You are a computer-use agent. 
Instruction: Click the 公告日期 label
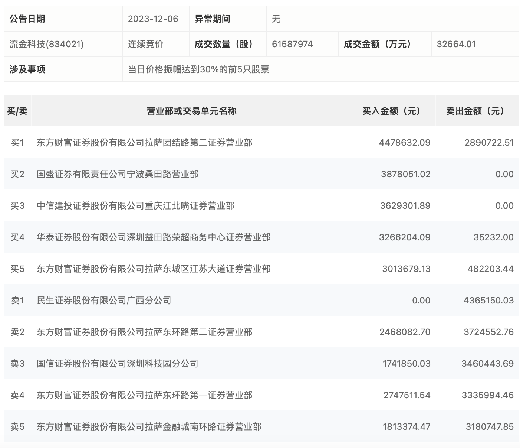[x=27, y=19]
